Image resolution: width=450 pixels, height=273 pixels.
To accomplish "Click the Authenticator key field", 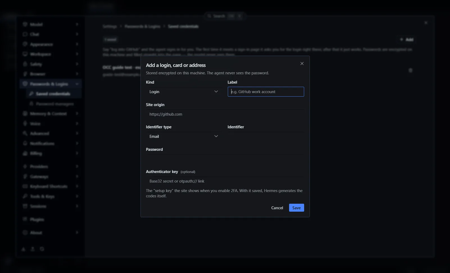I will [225, 181].
